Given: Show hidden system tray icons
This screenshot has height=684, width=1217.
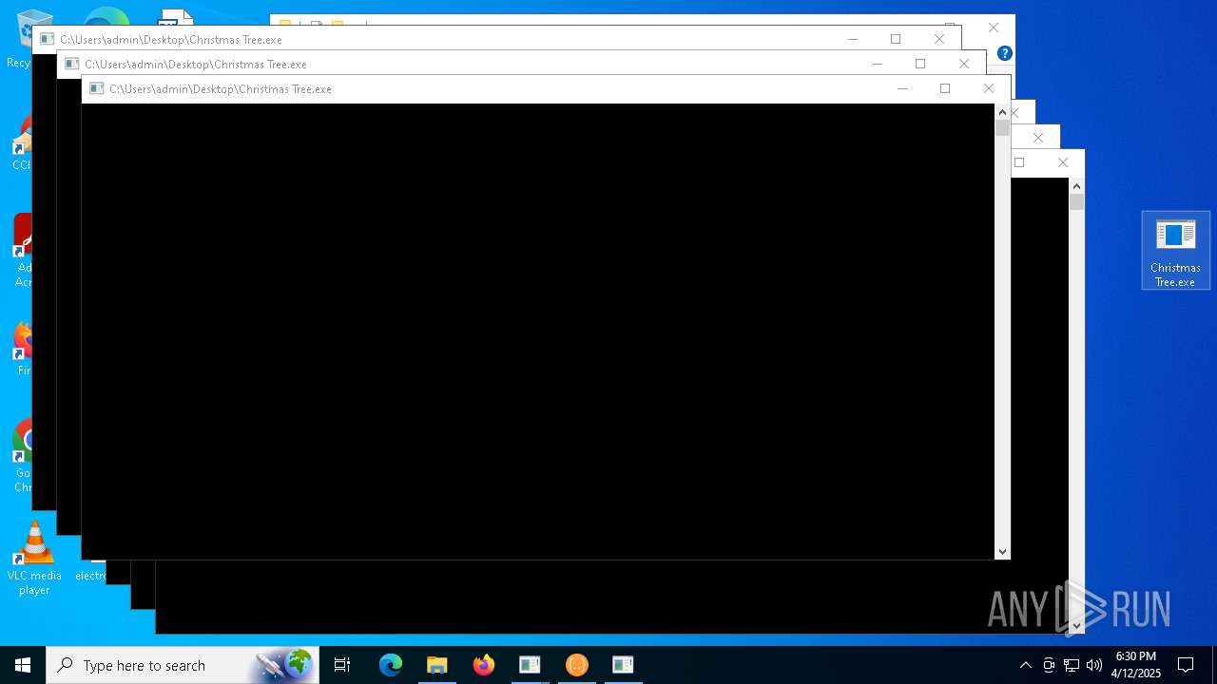Looking at the screenshot, I should click(1025, 665).
